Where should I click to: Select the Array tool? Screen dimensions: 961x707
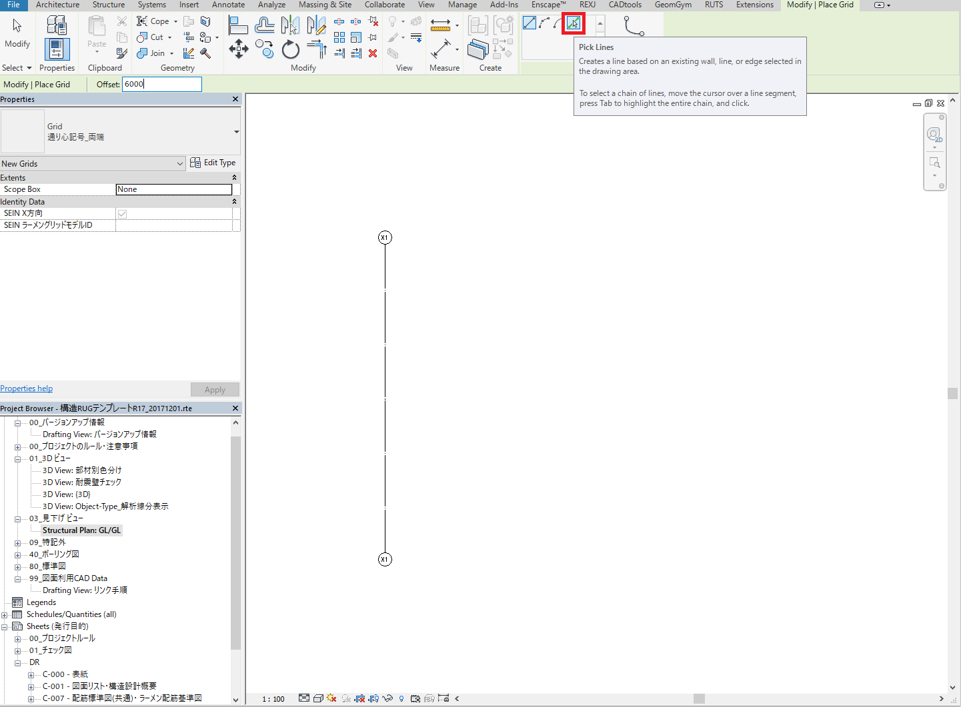point(339,37)
